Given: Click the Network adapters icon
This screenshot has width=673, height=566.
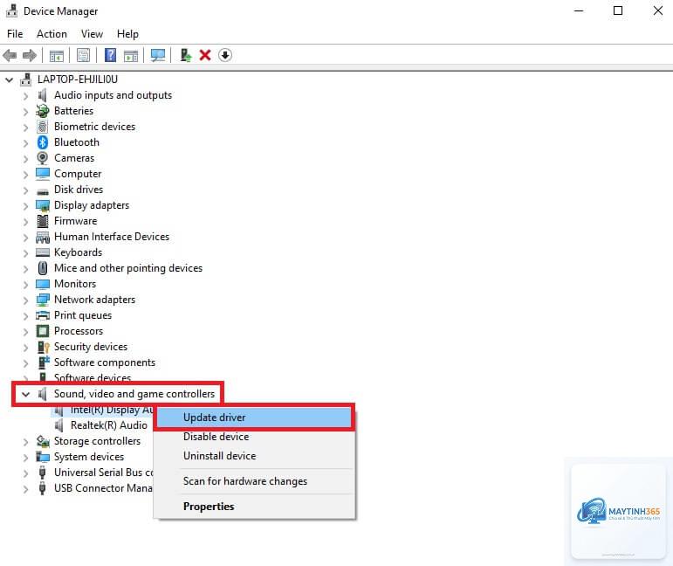Looking at the screenshot, I should click(43, 300).
